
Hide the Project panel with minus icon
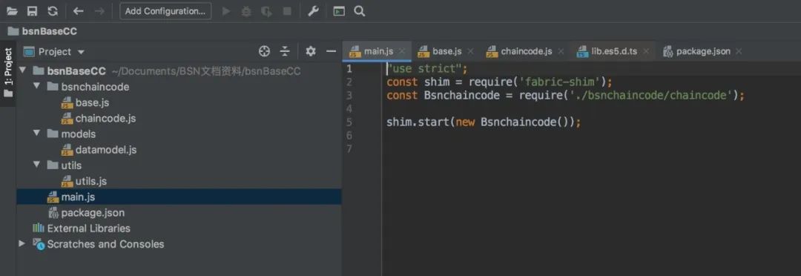[331, 51]
